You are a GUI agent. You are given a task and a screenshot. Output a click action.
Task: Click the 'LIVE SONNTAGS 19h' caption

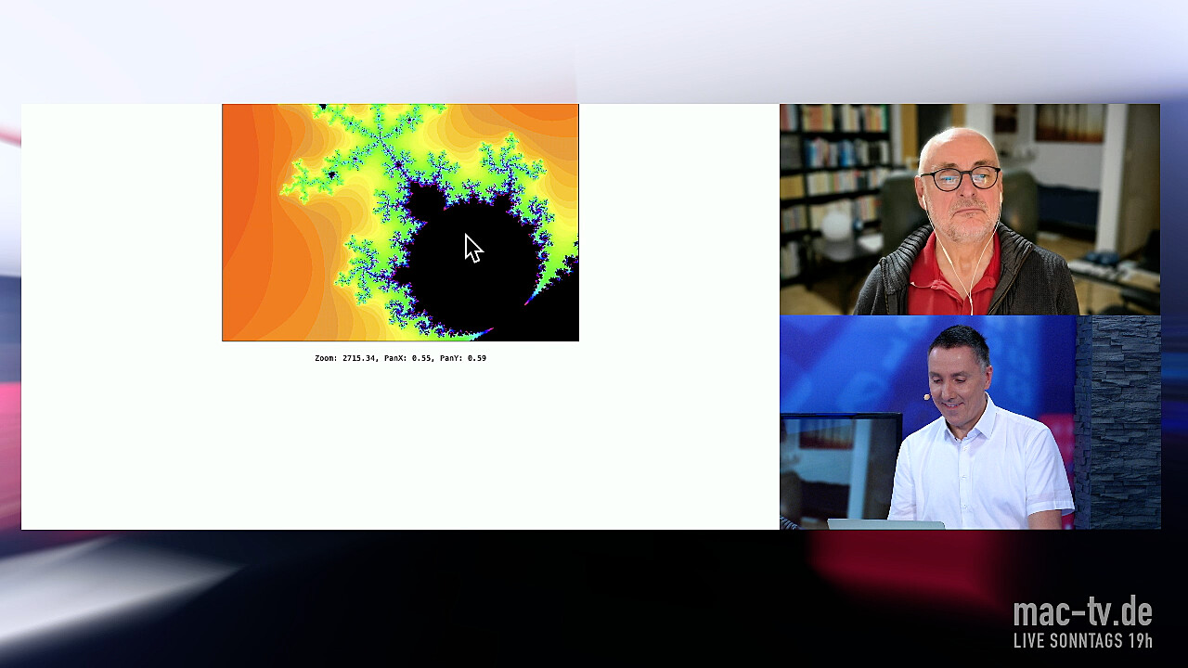pyautogui.click(x=1082, y=641)
